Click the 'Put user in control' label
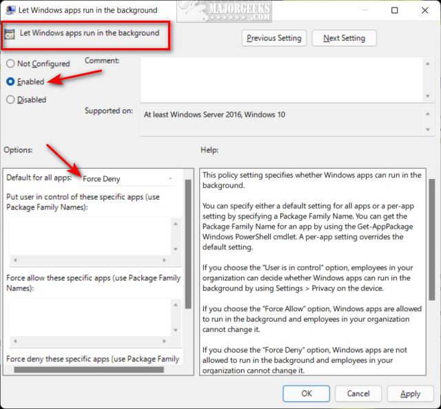The height and width of the screenshot is (409, 441). (x=83, y=202)
